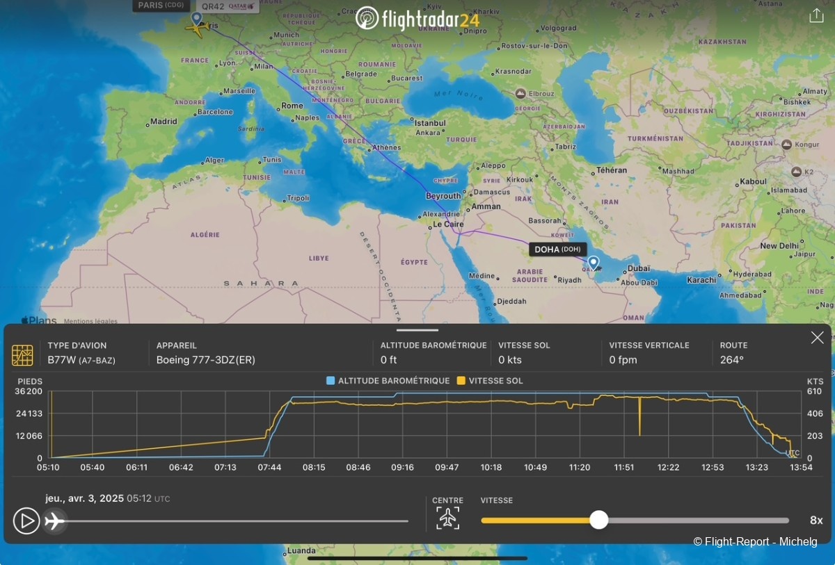Click the Elbrouz mountain icon
Viewport: 835px width, 565px height.
pyautogui.click(x=520, y=93)
